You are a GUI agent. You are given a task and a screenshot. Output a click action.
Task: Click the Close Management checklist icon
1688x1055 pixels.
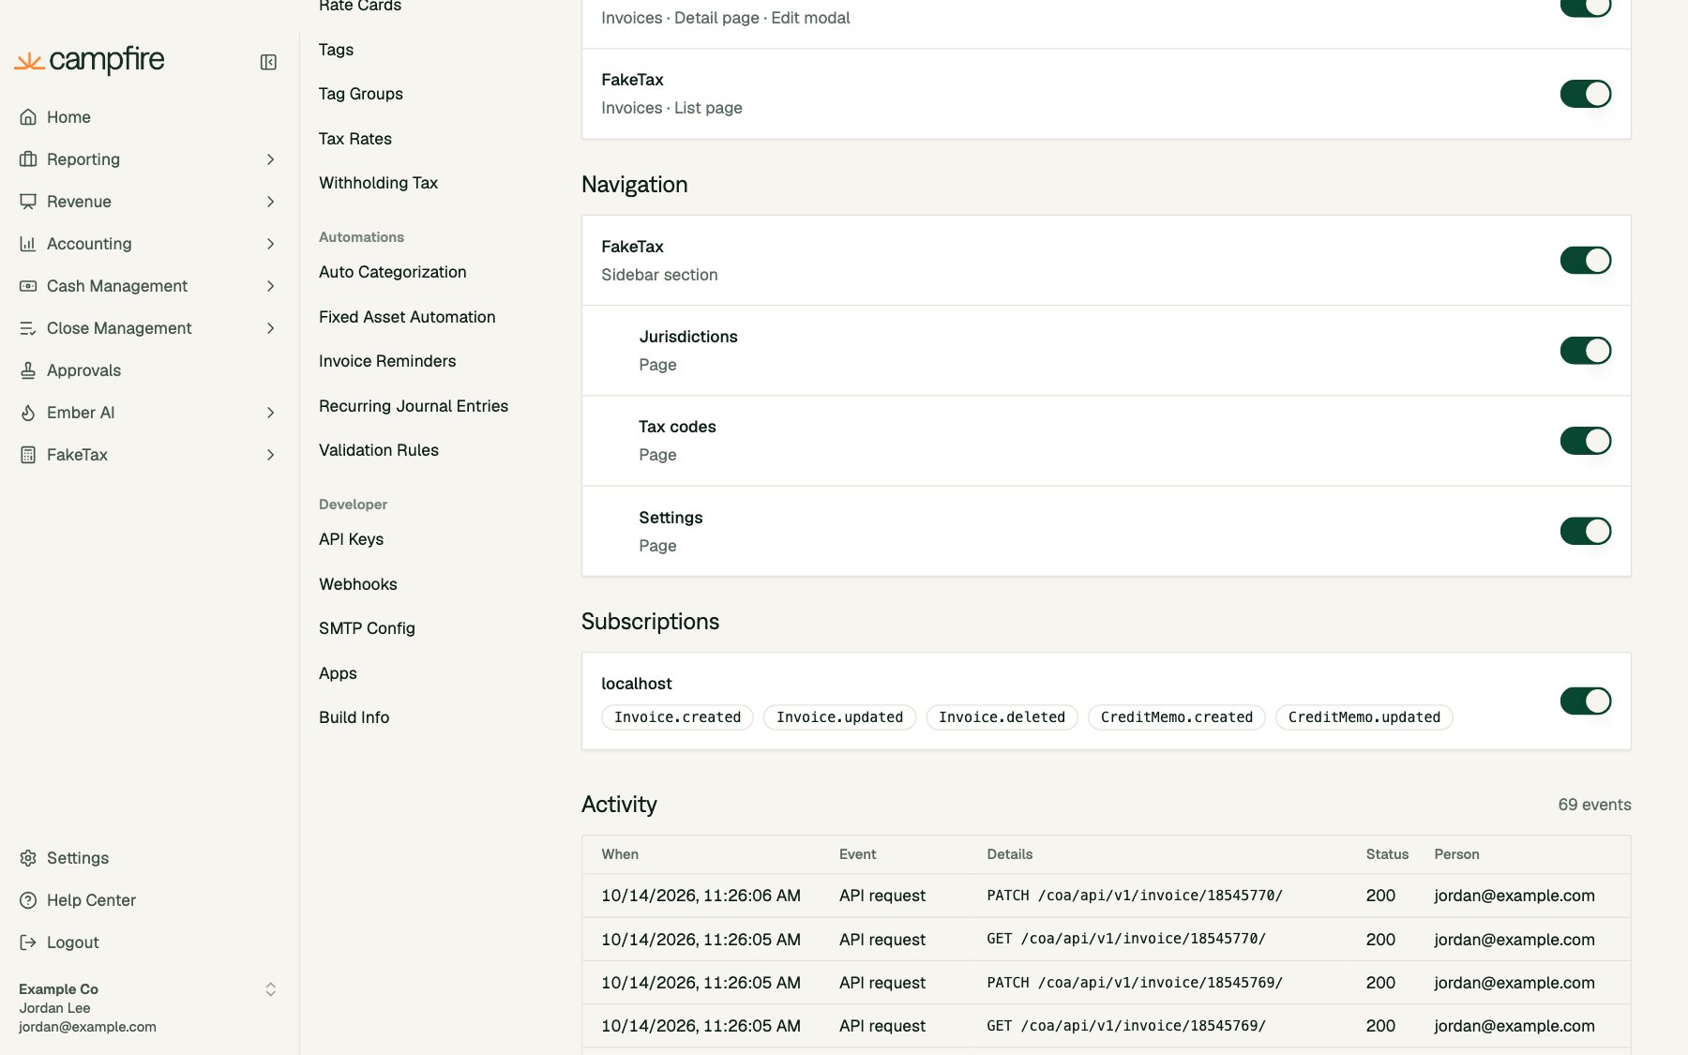28,328
